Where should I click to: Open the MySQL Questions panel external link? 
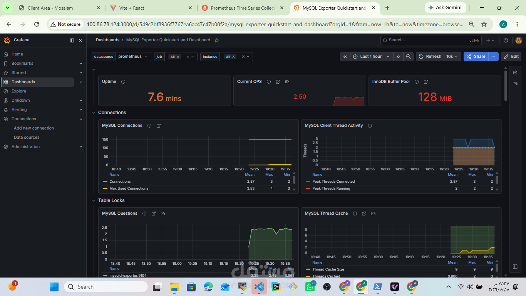tap(154, 214)
